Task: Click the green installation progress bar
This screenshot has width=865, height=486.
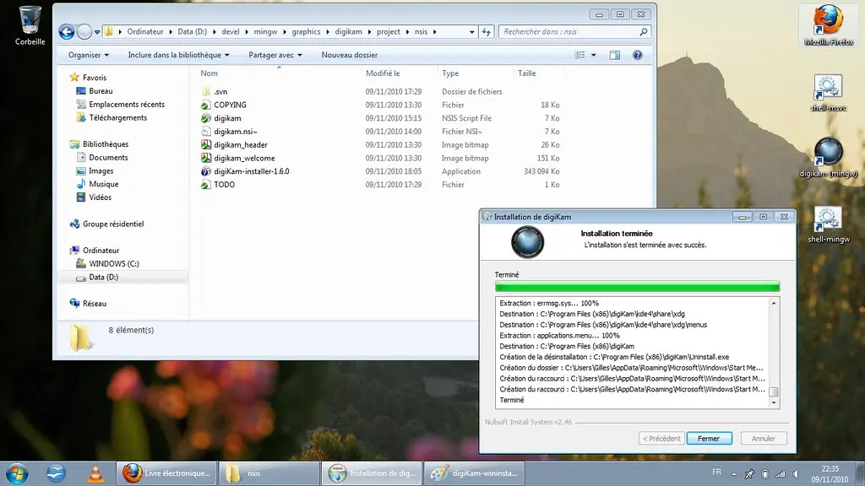Action: pyautogui.click(x=637, y=285)
